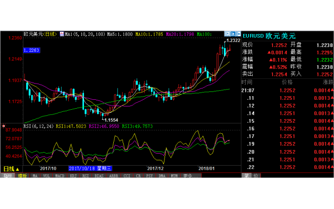Screen dimensions: 334x209
Task: Click the 40.4264 RSI axis label
Action: [x=14, y=156]
